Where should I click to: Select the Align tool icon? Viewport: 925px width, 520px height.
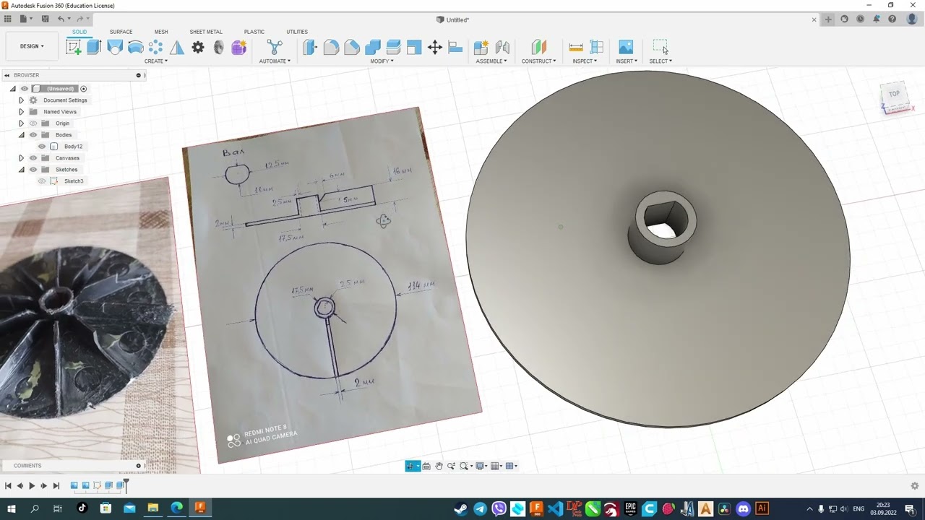(455, 48)
